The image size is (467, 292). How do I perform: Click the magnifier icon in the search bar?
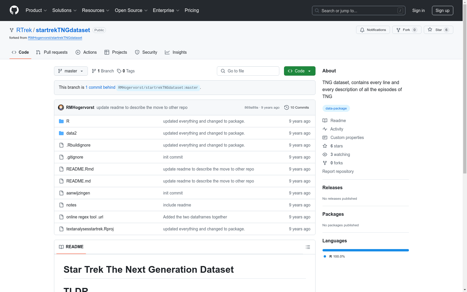pos(317,11)
